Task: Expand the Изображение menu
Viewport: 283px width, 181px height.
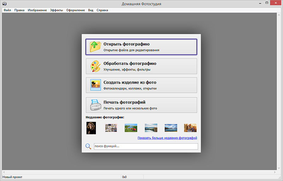Action: (x=37, y=10)
